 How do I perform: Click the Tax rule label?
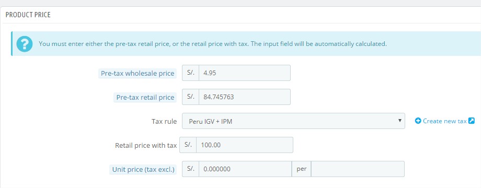click(x=164, y=121)
